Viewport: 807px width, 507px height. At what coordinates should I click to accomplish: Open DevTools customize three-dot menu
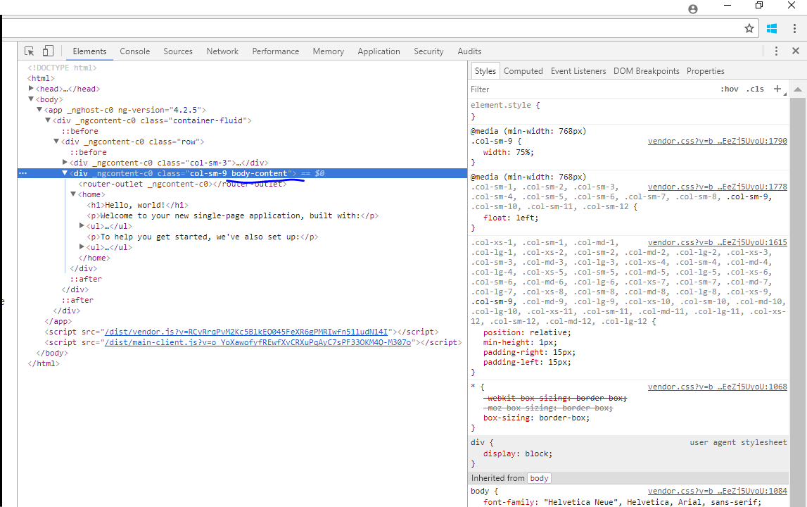776,51
